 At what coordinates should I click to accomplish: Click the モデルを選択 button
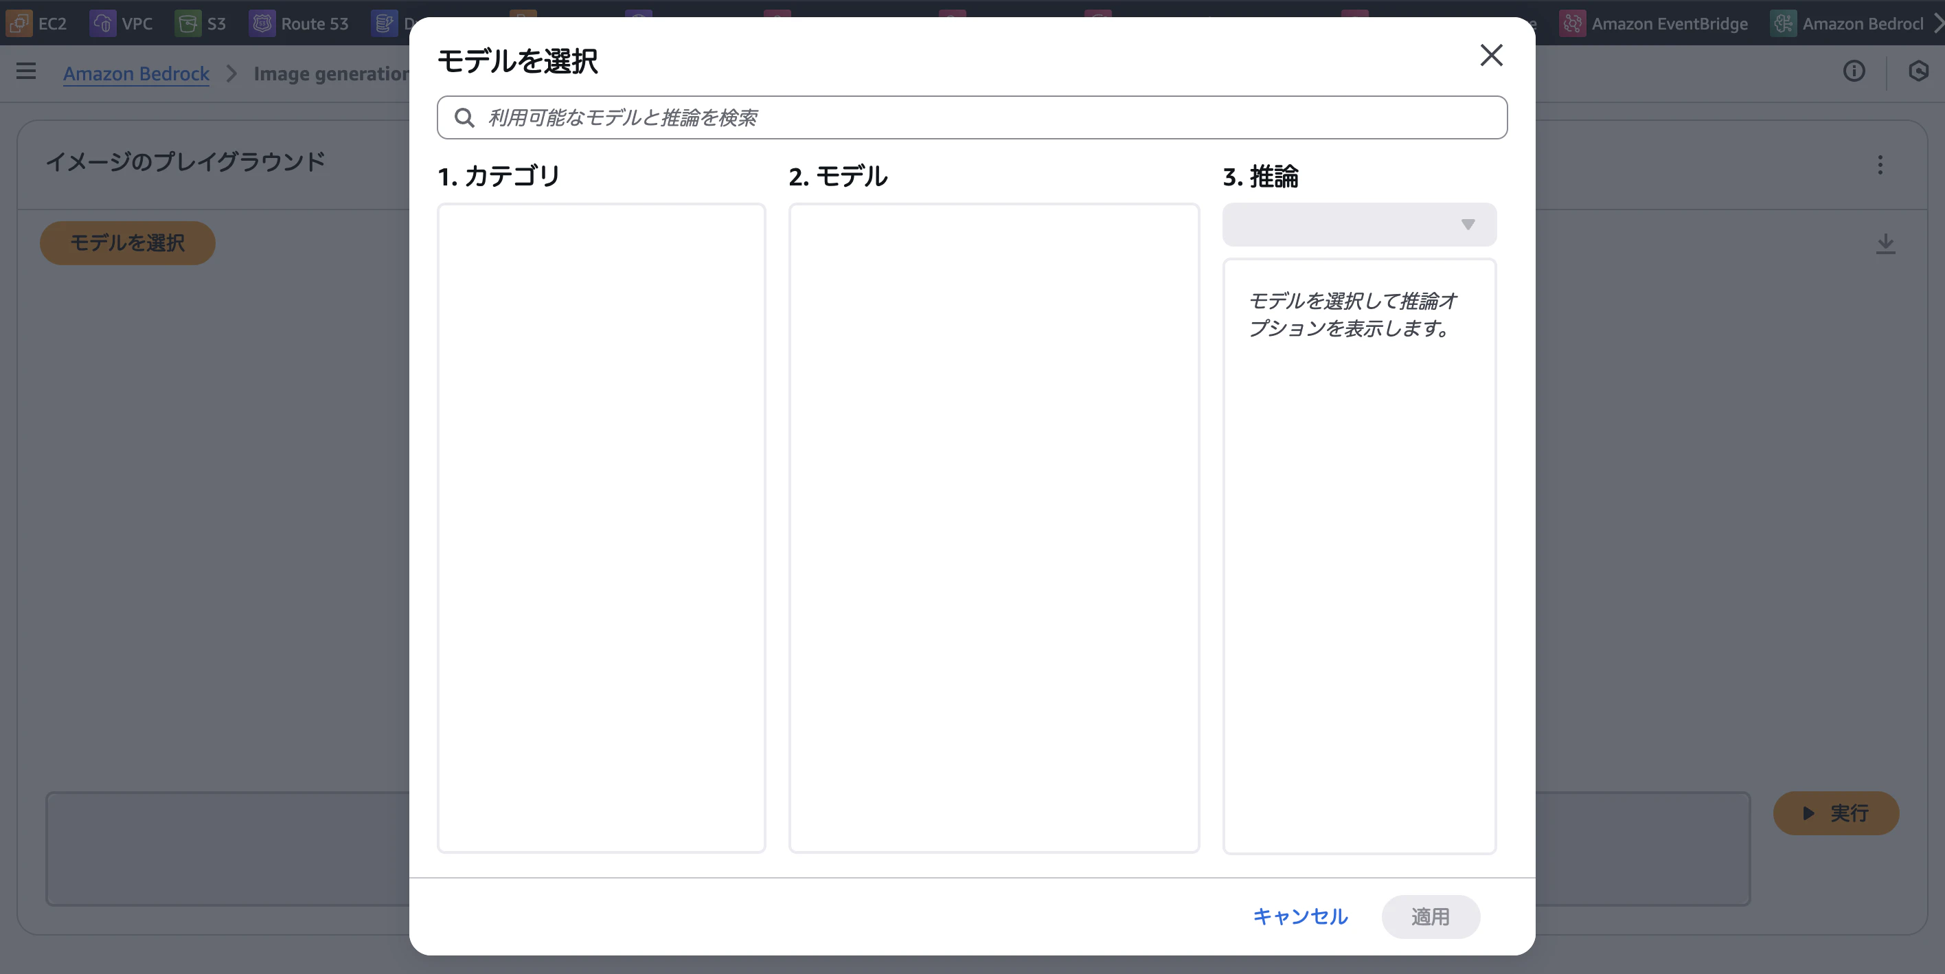pos(127,243)
